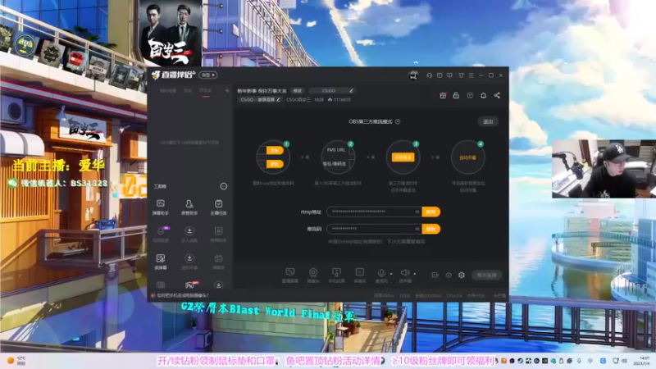Screen dimensions: 656x369
Task: Click the round button beside 工具箱 header
Action: [224, 186]
